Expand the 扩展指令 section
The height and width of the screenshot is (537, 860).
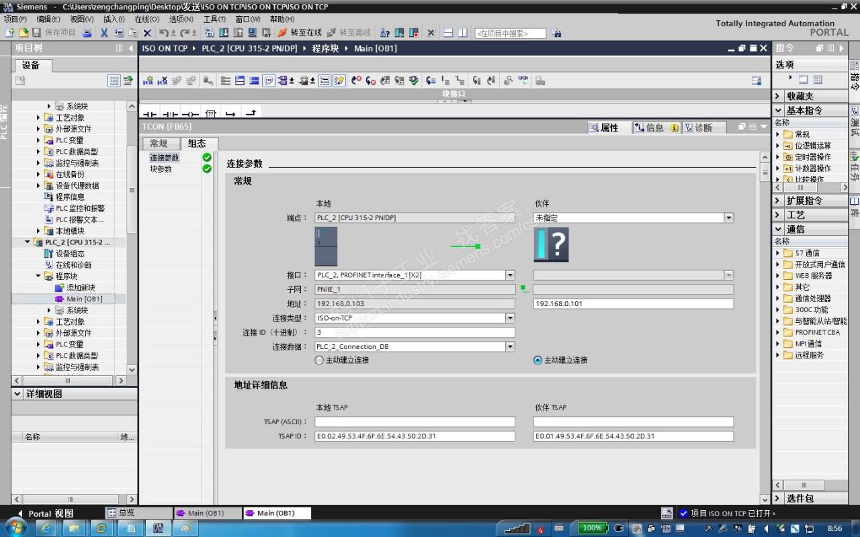pyautogui.click(x=778, y=201)
